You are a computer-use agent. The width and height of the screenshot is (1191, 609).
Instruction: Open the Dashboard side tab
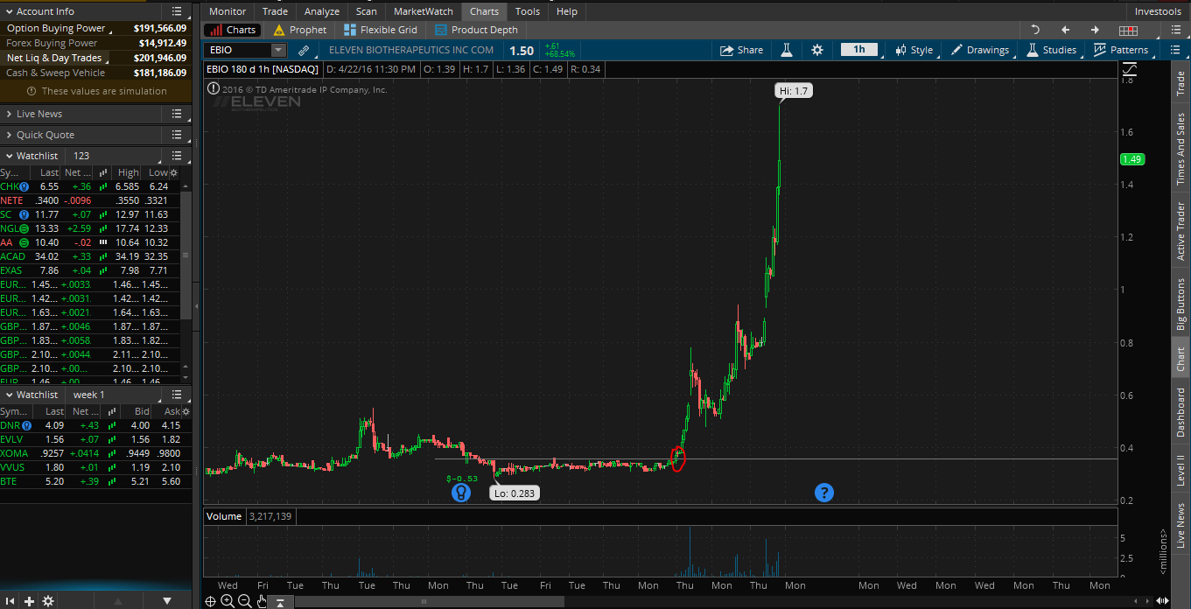coord(1180,412)
